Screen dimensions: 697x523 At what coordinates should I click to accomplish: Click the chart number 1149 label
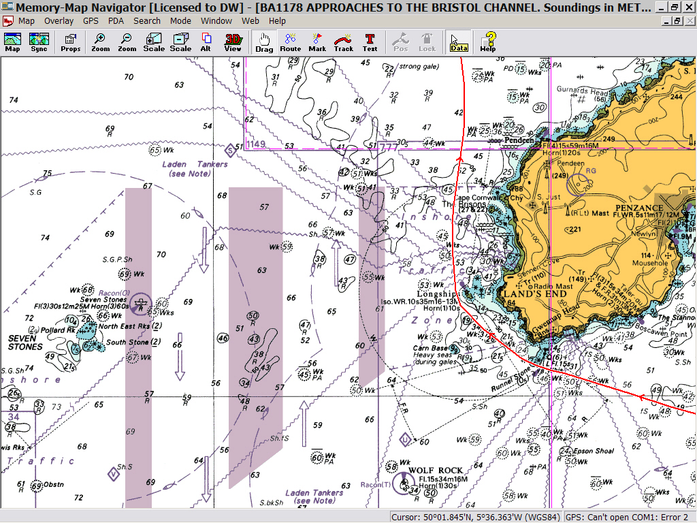coord(256,144)
